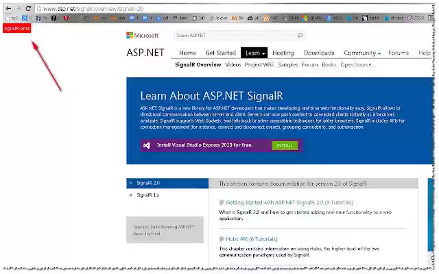439x274 pixels.
Task: Open the Facebook bookmark icon in bookmarks bar
Action: tap(38, 18)
